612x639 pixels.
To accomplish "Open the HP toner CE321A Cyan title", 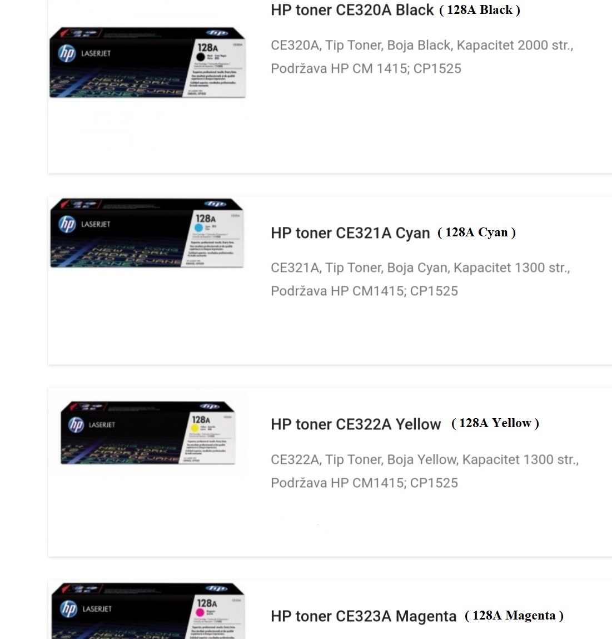I will (x=350, y=233).
